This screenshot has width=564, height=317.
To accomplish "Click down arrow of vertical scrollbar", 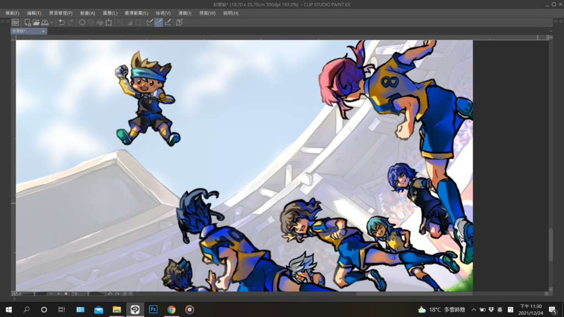I will point(551,289).
